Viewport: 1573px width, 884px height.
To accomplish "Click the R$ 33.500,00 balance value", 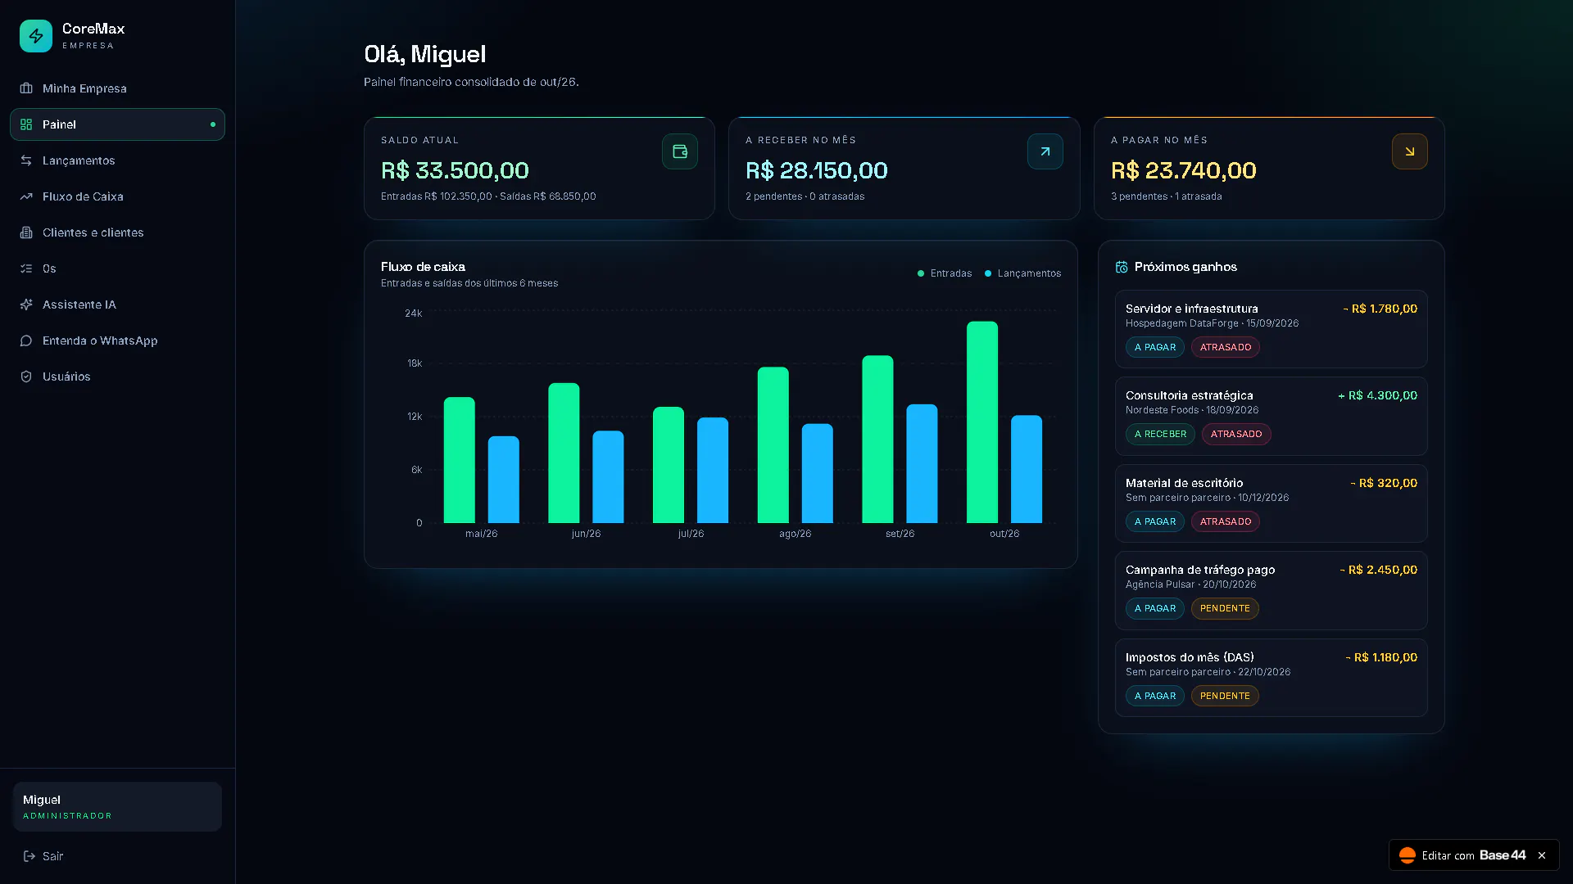I will [455, 170].
